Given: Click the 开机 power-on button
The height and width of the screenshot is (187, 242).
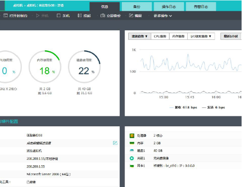Looking at the screenshot, I should point(42,15).
